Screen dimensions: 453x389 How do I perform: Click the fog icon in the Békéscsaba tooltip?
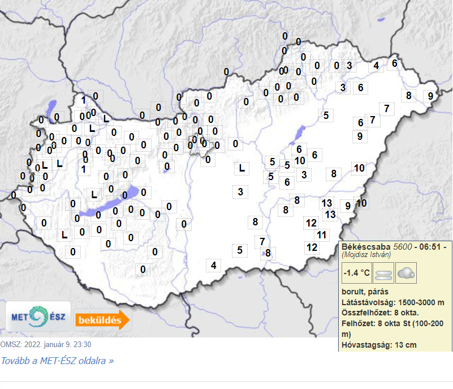383,274
